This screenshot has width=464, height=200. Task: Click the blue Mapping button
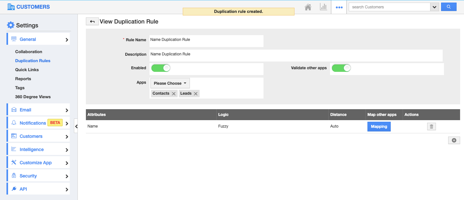tap(379, 127)
